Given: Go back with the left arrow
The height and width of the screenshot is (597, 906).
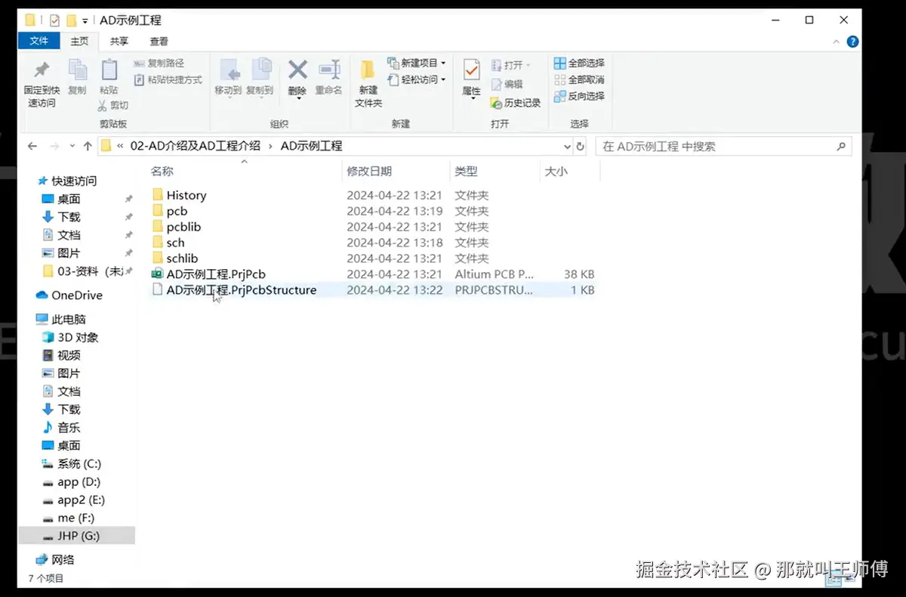Looking at the screenshot, I should pos(32,146).
